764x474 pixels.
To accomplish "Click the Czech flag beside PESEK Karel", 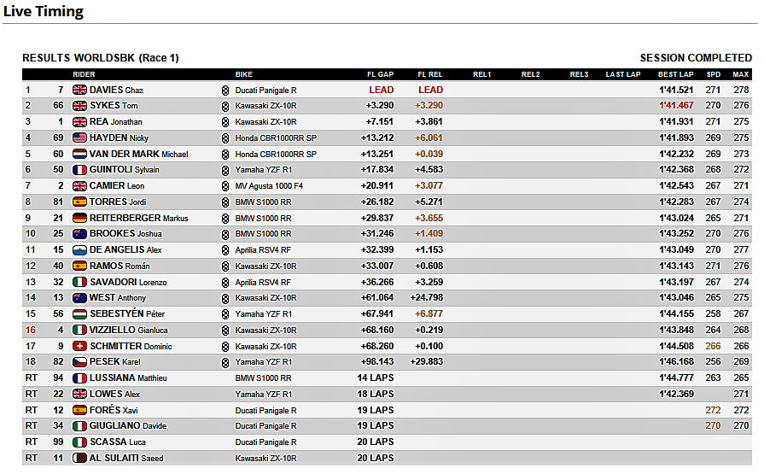I will click(79, 362).
